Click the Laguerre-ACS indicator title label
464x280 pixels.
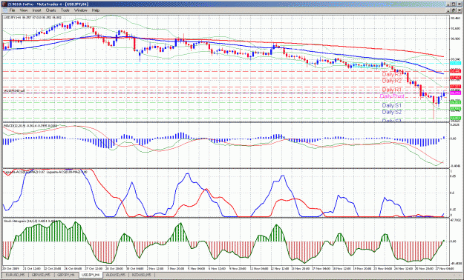click(x=45, y=172)
